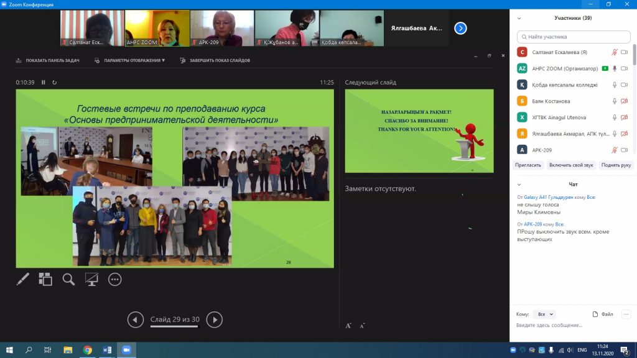Click the Найти участника search field
This screenshot has width=637, height=358.
point(574,37)
